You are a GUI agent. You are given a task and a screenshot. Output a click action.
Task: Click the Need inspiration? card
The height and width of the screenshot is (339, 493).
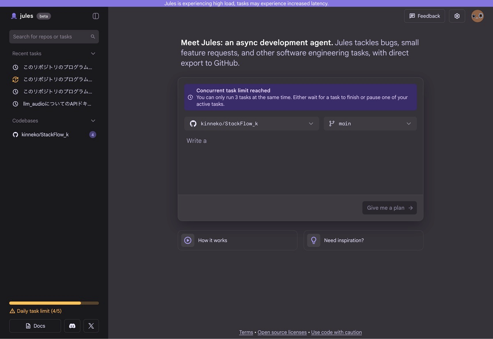(363, 241)
